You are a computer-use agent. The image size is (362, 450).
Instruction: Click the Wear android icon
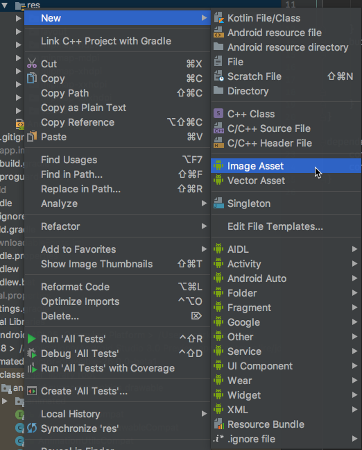point(218,381)
